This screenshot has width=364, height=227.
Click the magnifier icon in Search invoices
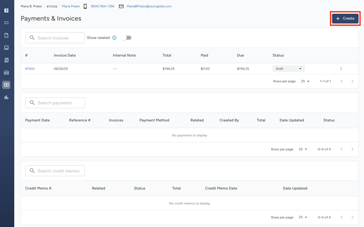coord(32,38)
